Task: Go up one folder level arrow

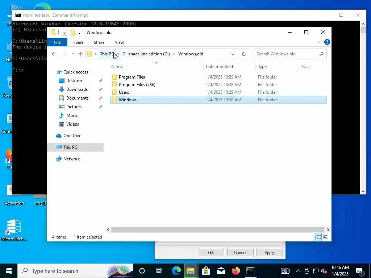Action: [x=81, y=54]
